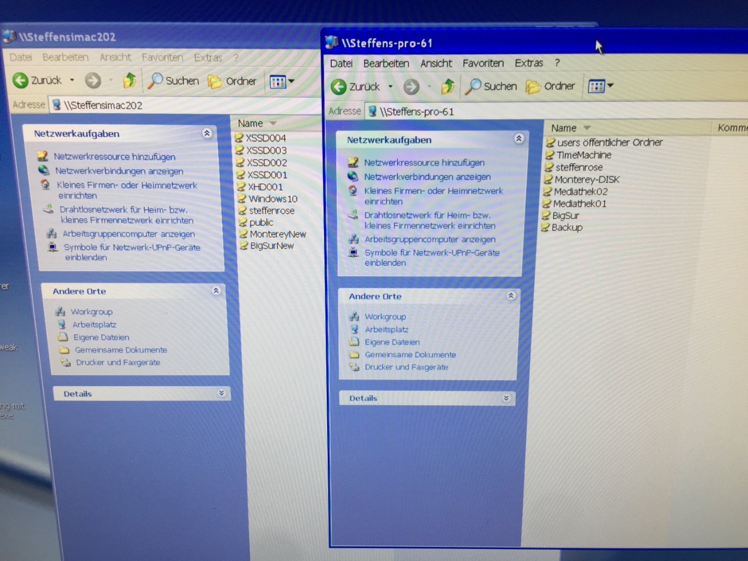
Task: Select the users öffentlicher Ordner share icon
Action: (x=551, y=142)
